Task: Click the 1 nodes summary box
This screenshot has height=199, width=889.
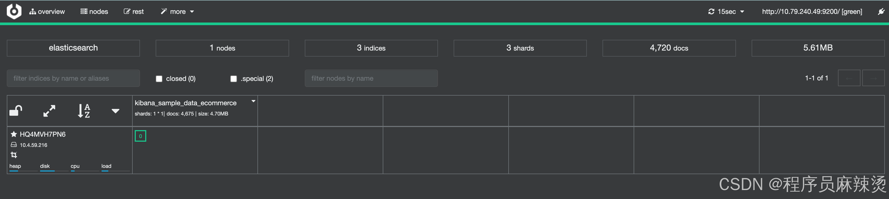Action: (222, 48)
